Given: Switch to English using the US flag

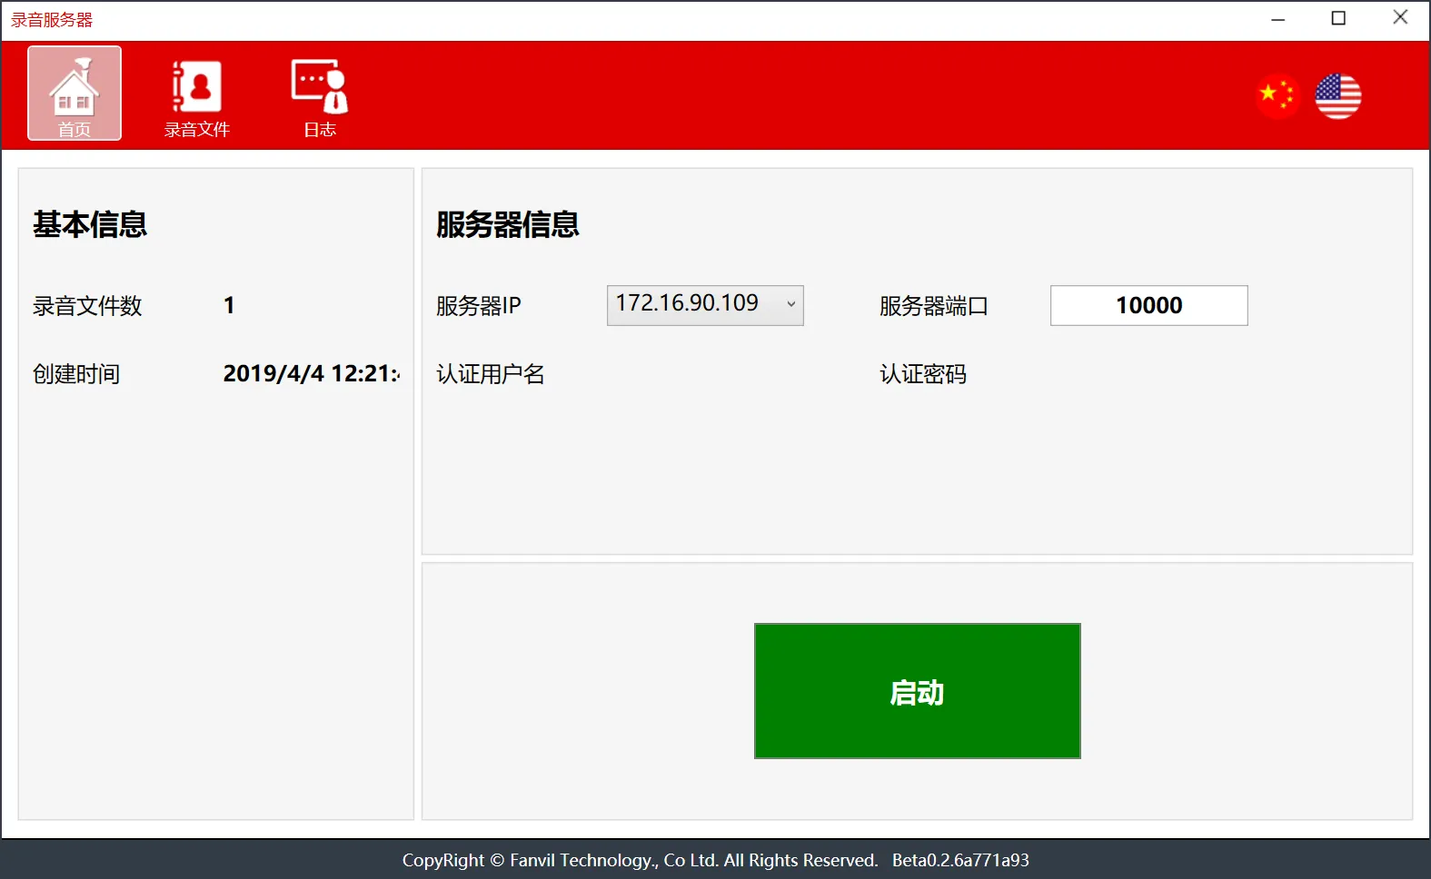Looking at the screenshot, I should point(1337,96).
